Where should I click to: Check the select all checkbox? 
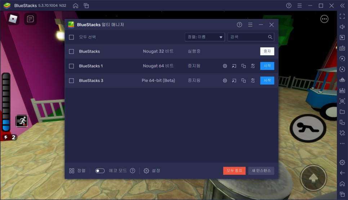(x=71, y=37)
